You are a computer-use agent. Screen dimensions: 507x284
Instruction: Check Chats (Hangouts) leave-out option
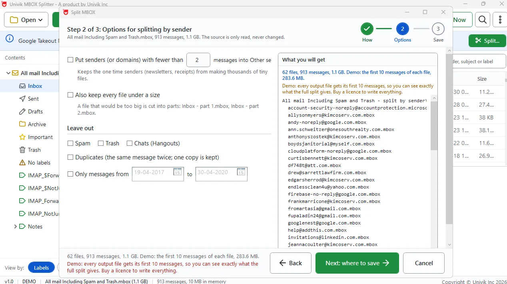point(130,143)
